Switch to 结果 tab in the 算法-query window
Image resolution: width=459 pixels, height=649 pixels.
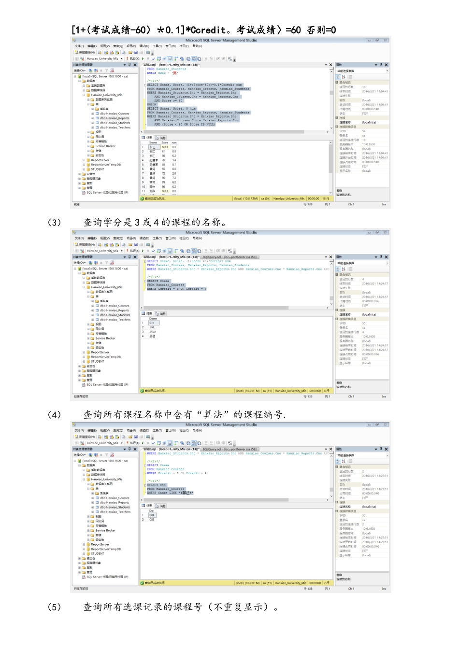coord(148,506)
